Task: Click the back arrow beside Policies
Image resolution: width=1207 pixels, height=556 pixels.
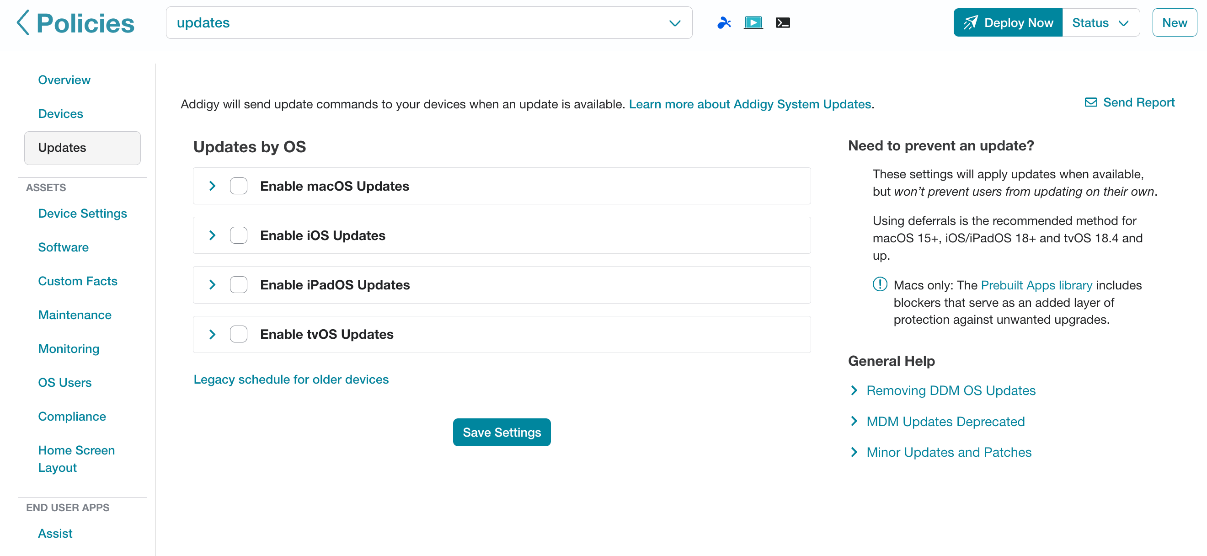Action: (23, 22)
